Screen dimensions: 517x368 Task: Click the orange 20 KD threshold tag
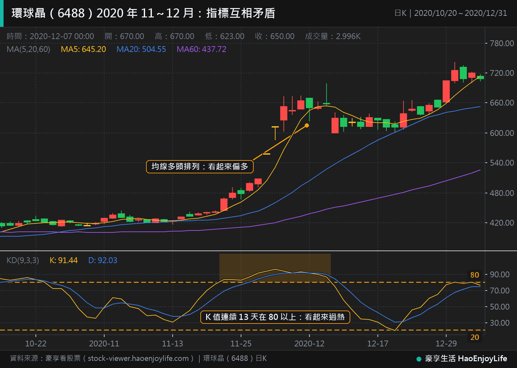[x=475, y=337]
